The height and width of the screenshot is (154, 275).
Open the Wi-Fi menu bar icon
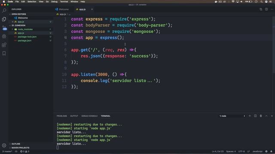point(233,2)
